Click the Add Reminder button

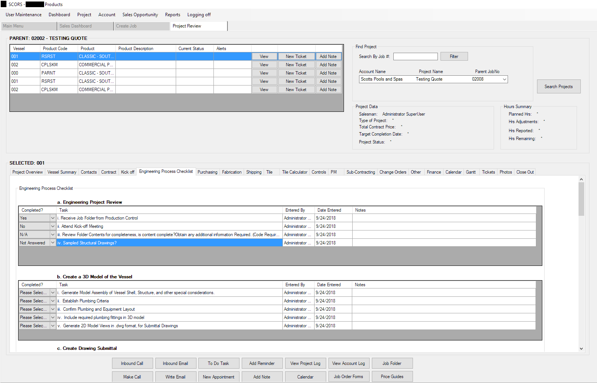[x=262, y=363]
